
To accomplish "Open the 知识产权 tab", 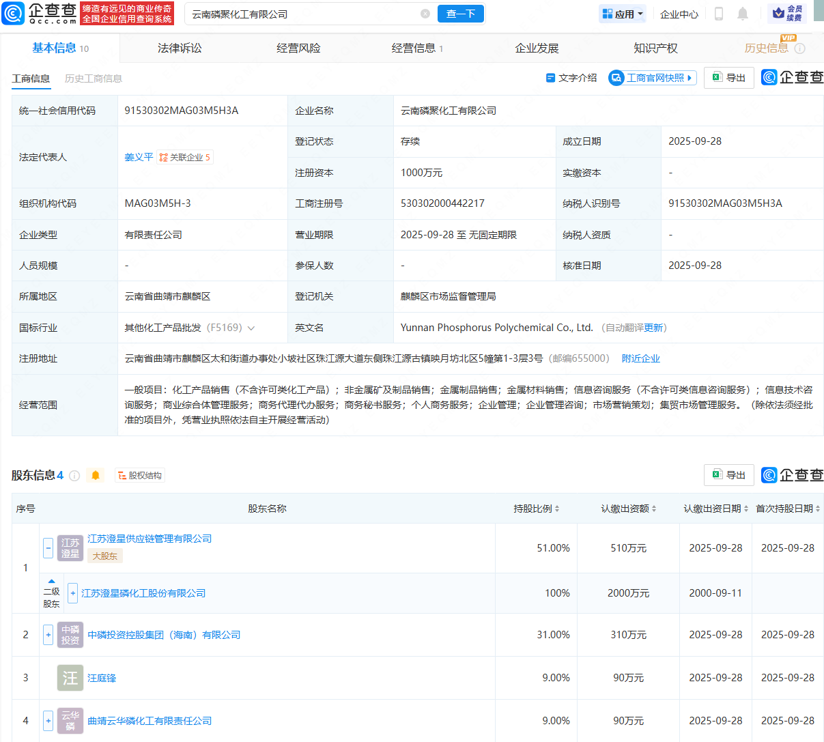I will (655, 48).
